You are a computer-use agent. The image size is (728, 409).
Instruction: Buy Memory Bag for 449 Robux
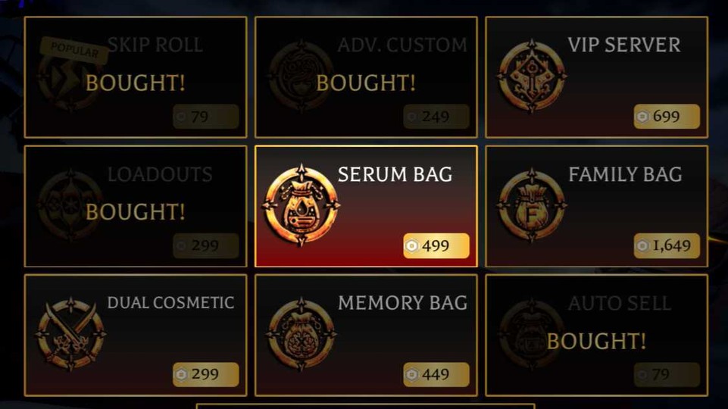point(436,374)
